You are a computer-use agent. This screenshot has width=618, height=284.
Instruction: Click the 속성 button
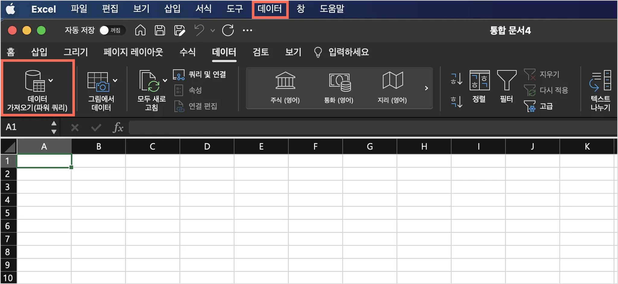point(188,90)
